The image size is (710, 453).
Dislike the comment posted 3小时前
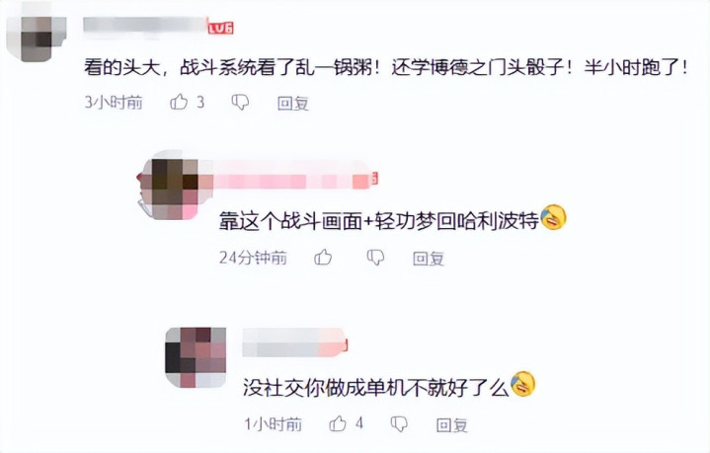[x=240, y=103]
